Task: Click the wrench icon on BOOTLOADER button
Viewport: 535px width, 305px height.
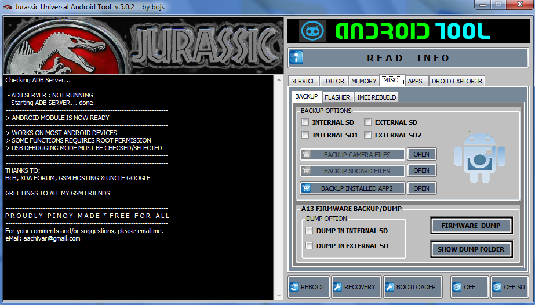Action: pyautogui.click(x=390, y=287)
